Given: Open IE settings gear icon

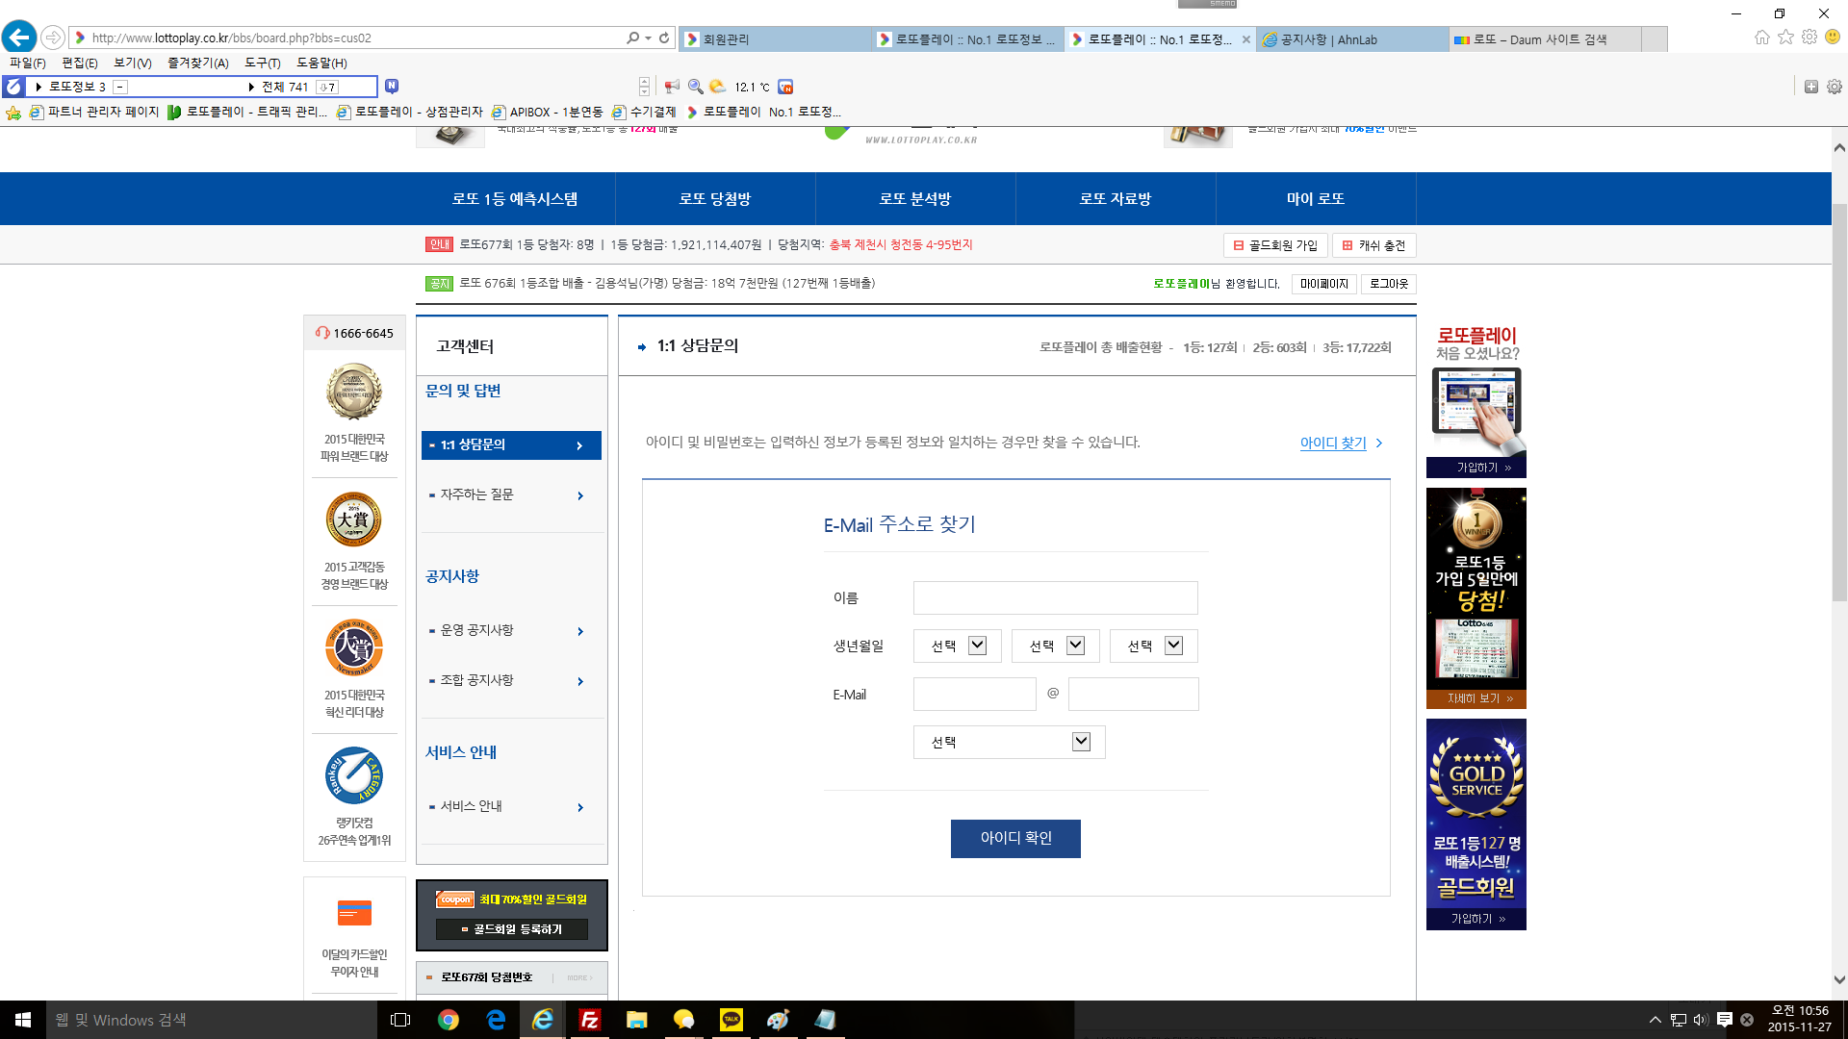Looking at the screenshot, I should click(x=1809, y=38).
